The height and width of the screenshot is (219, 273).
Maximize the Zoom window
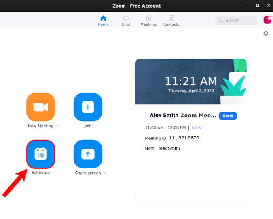pyautogui.click(x=258, y=6)
